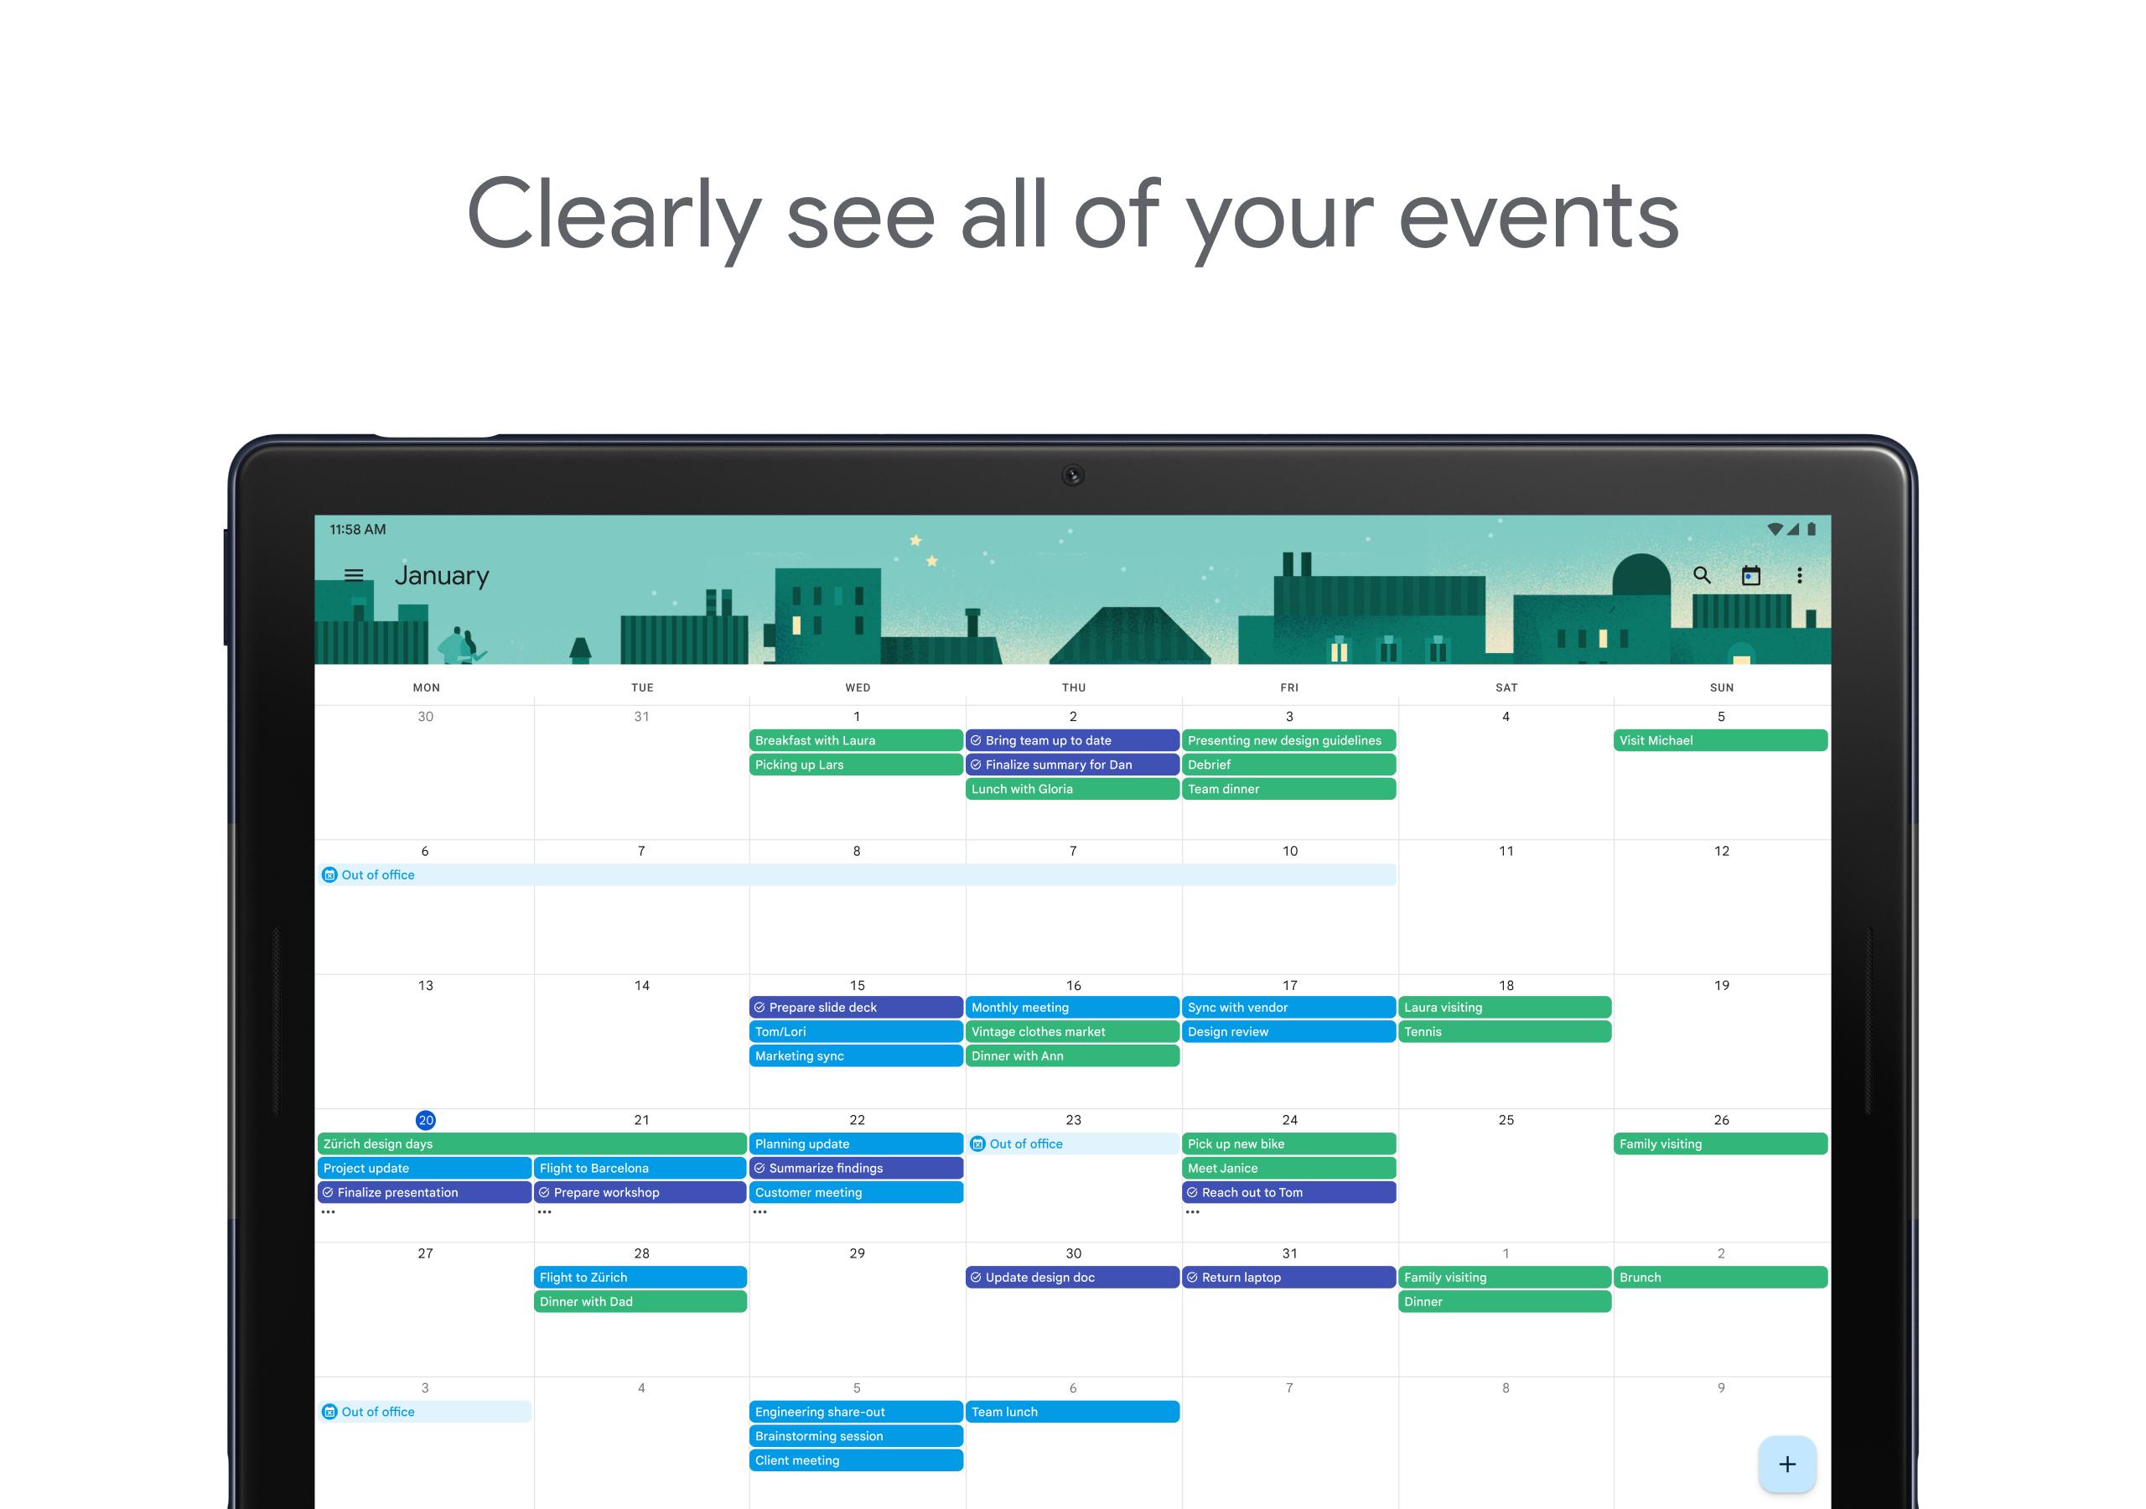The height and width of the screenshot is (1509, 2146).
Task: Select the 'Planning update' event on January 22
Action: coord(854,1143)
